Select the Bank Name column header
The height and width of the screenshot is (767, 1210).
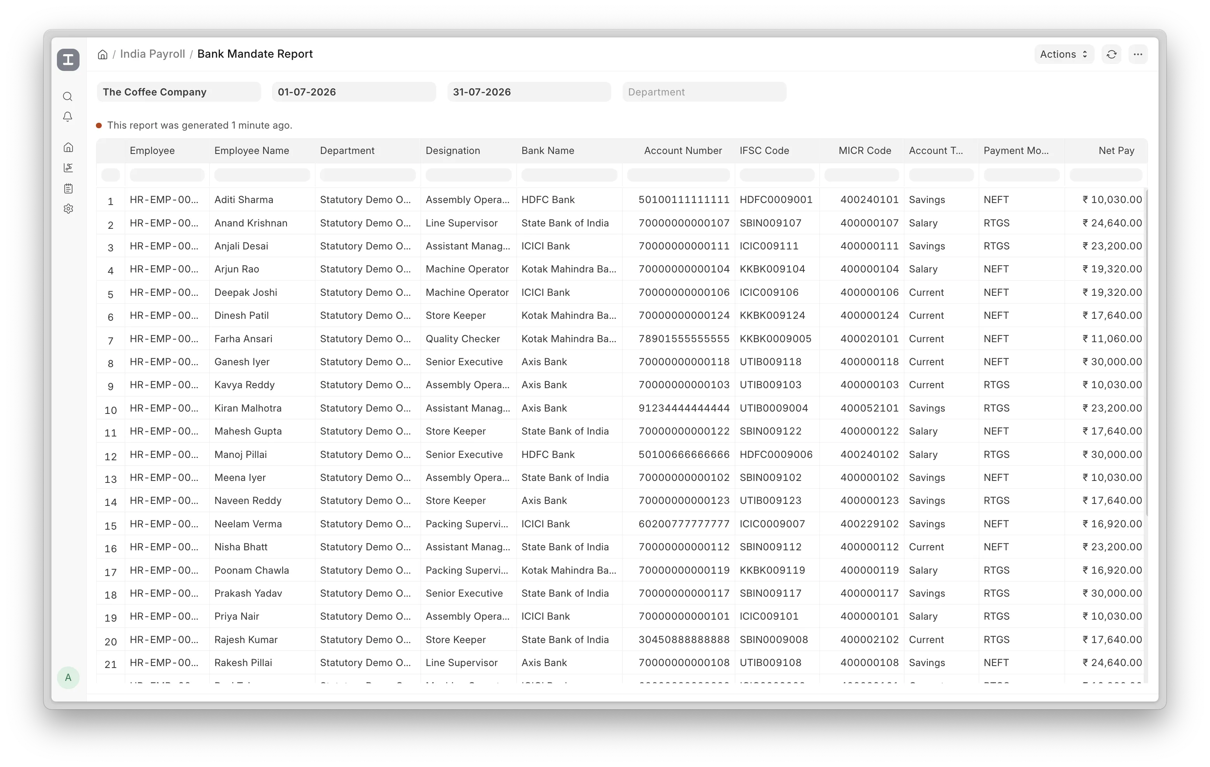(x=548, y=151)
